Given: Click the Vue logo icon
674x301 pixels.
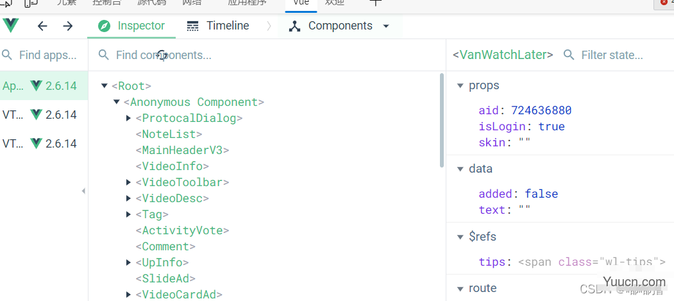Looking at the screenshot, I should click(11, 26).
